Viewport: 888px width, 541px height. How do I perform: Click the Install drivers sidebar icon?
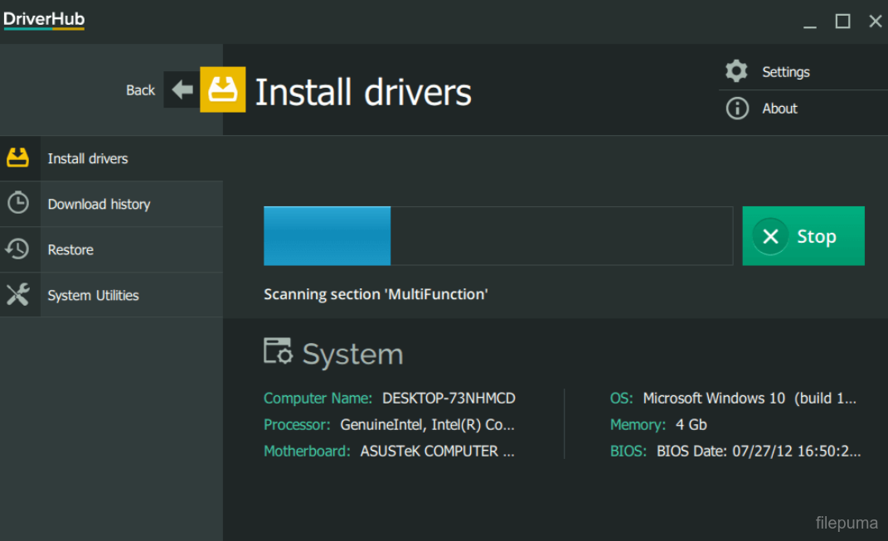tap(18, 157)
